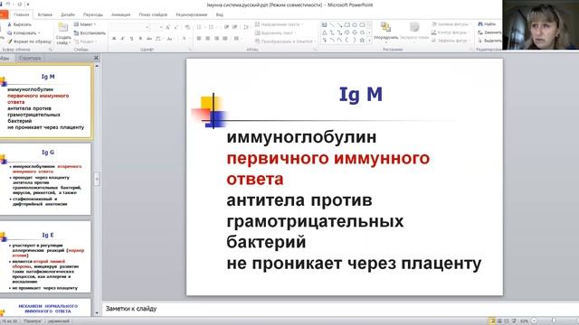This screenshot has height=325, width=579.
Task: Switch to Дизайн ribbon tab
Action: [68, 14]
